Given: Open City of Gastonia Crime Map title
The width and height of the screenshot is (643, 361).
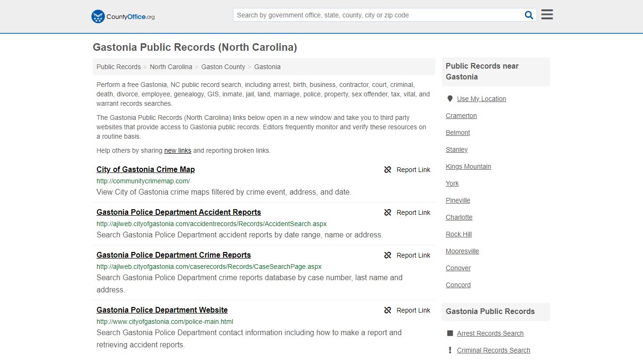Looking at the screenshot, I should [x=145, y=169].
